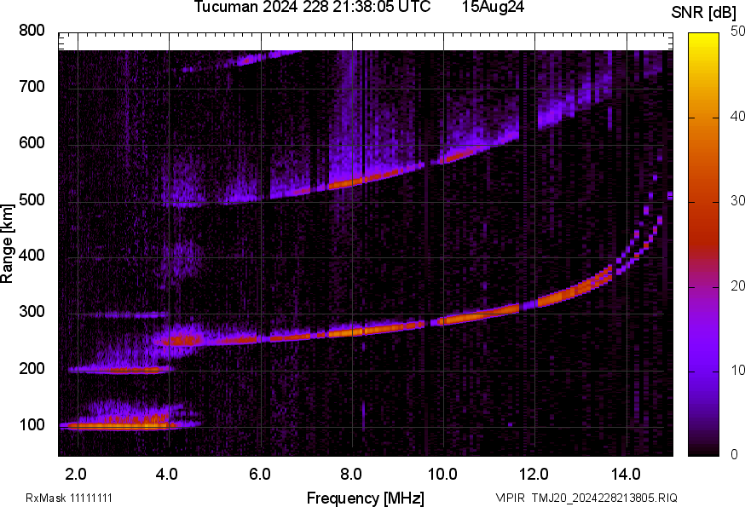Click the frequency tick label '8.0'
This screenshot has width=745, height=507.
click(x=351, y=474)
